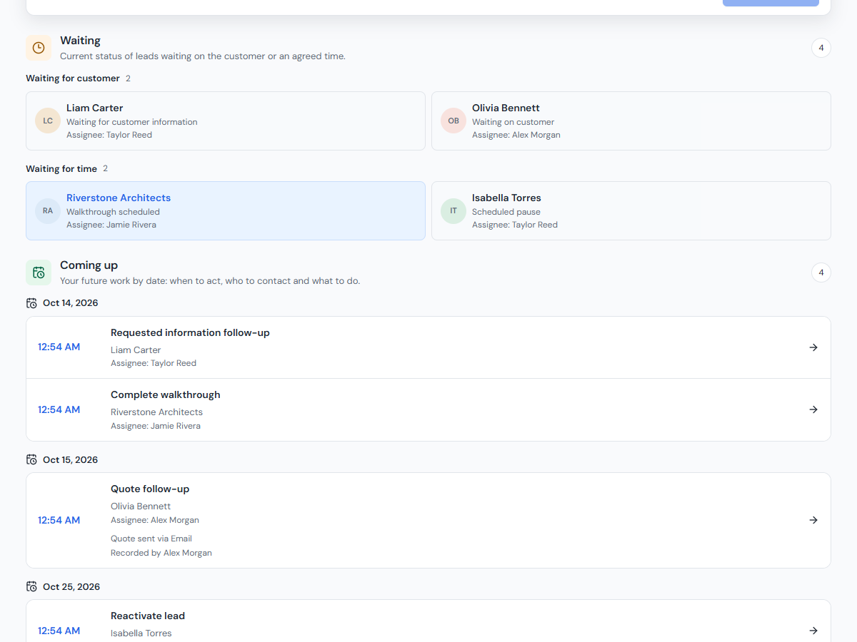Click the Waiting on customer status text
The image size is (857, 642).
click(513, 122)
